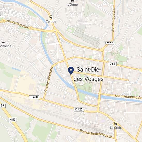Click the Rue des Folmard street label

coord(48,80)
